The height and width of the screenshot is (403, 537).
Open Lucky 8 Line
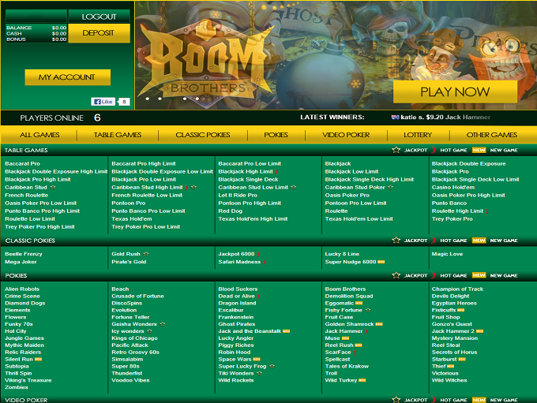[342, 254]
